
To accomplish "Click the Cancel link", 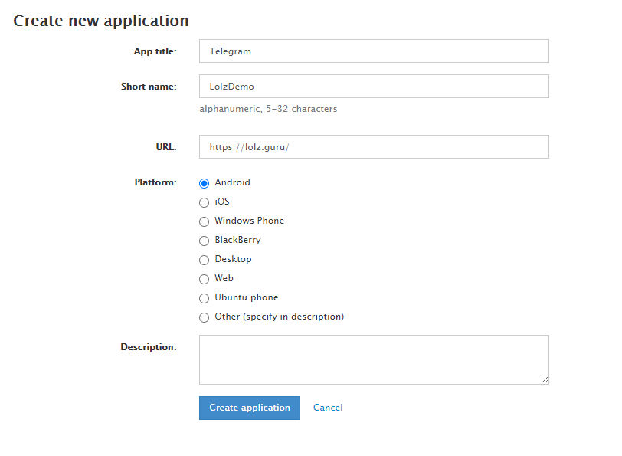I will click(x=328, y=408).
